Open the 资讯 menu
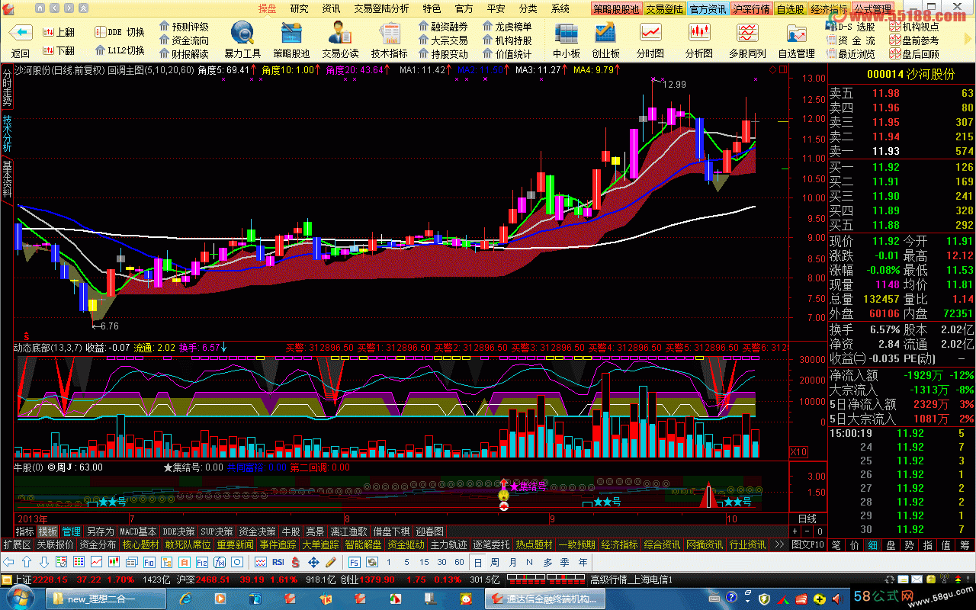The height and width of the screenshot is (610, 976). pyautogui.click(x=331, y=8)
